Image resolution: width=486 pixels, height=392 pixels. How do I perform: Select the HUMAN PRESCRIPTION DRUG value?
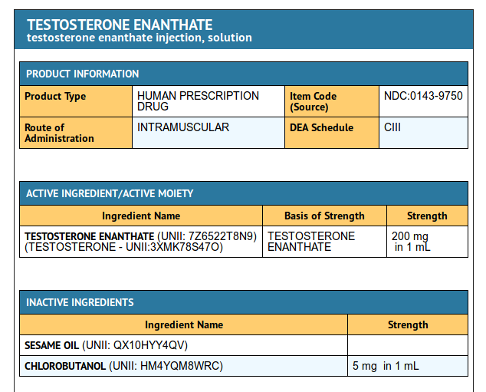click(x=198, y=101)
